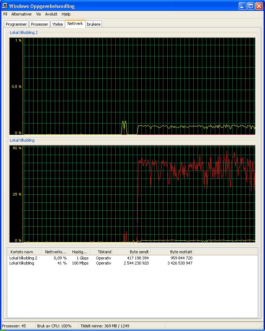
Task: Click the resize grip in the status bar corner
Action: point(261,326)
